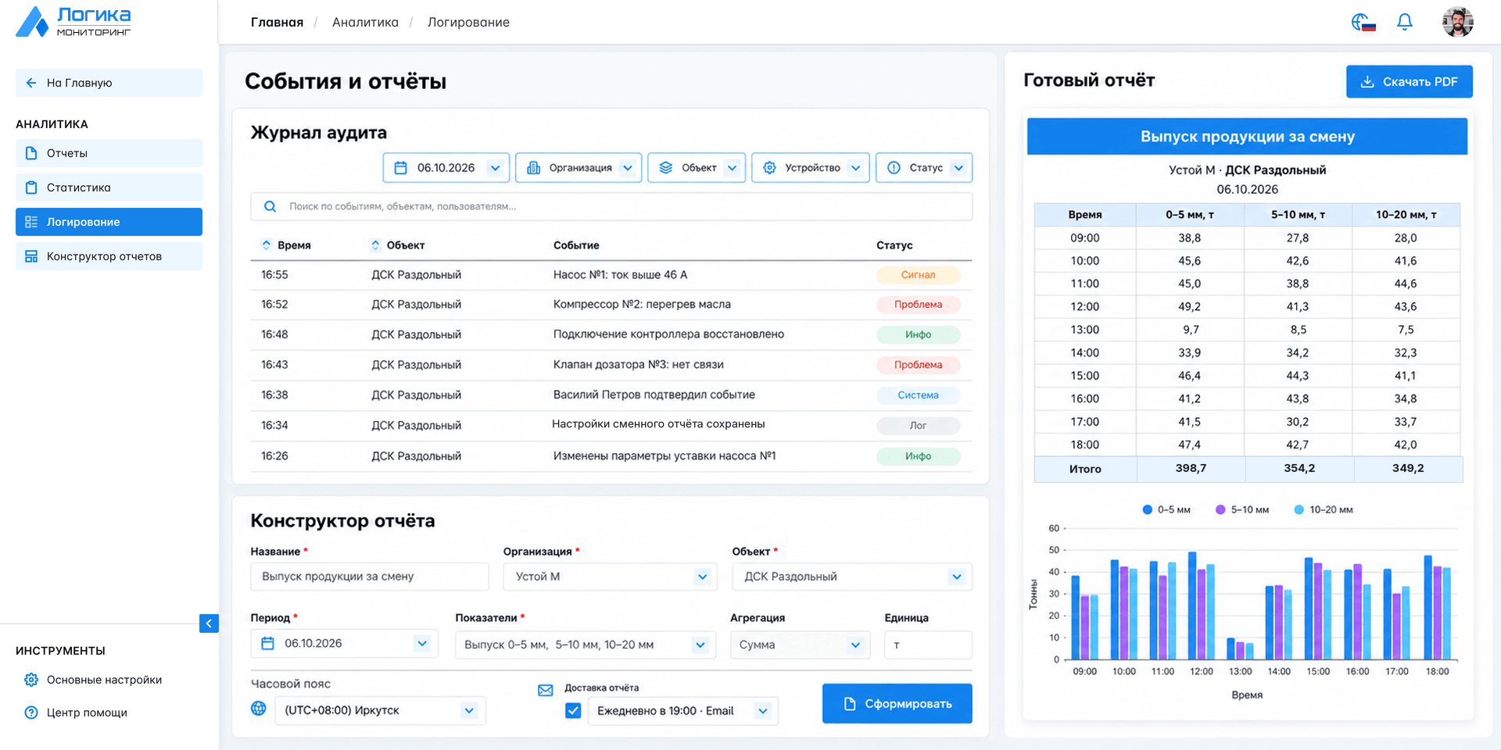Viewport: 1501px width, 750px height.
Task: Click the notification bell icon
Action: [x=1404, y=22]
